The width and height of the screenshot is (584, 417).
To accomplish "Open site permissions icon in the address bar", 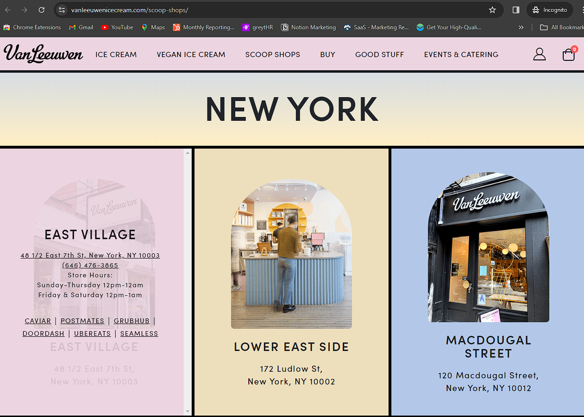I will [x=62, y=9].
